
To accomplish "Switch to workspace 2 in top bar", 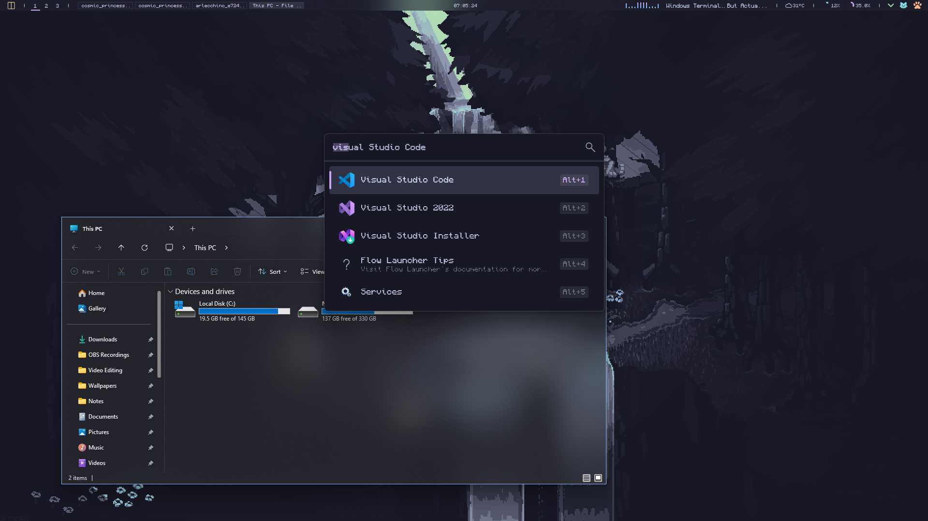I will coord(46,6).
